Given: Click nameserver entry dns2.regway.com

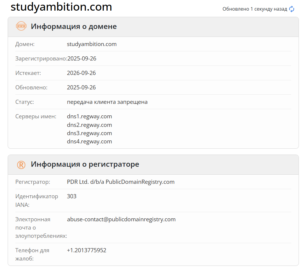Looking at the screenshot, I should [89, 125].
